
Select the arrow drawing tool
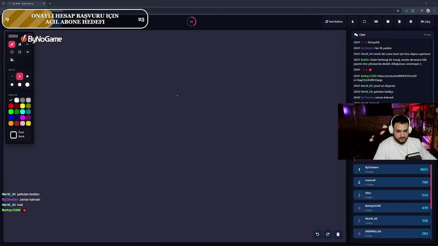(x=27, y=52)
